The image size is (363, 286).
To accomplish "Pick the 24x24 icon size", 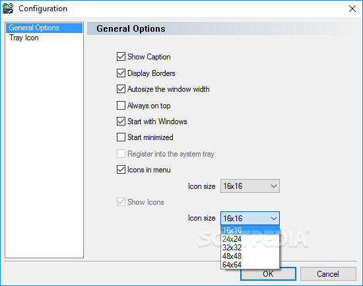I will tap(250, 239).
